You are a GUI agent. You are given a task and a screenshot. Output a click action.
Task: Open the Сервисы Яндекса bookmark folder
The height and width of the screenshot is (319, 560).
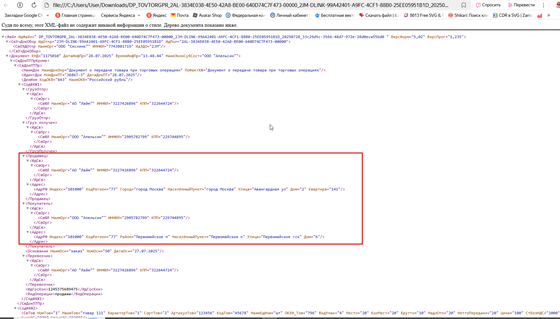[x=120, y=15]
